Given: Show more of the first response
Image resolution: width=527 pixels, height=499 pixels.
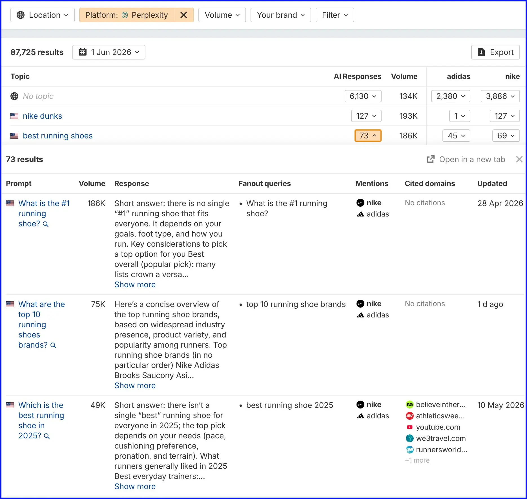Looking at the screenshot, I should pos(135,284).
